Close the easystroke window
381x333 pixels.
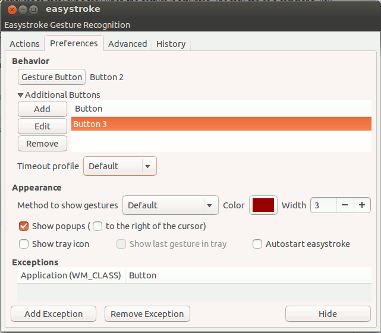[12, 9]
